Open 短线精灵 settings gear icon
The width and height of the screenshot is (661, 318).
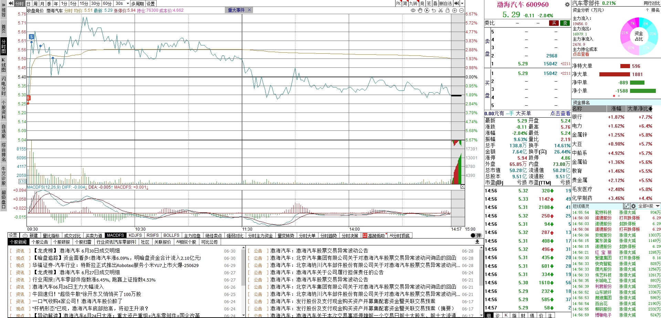(x=633, y=206)
